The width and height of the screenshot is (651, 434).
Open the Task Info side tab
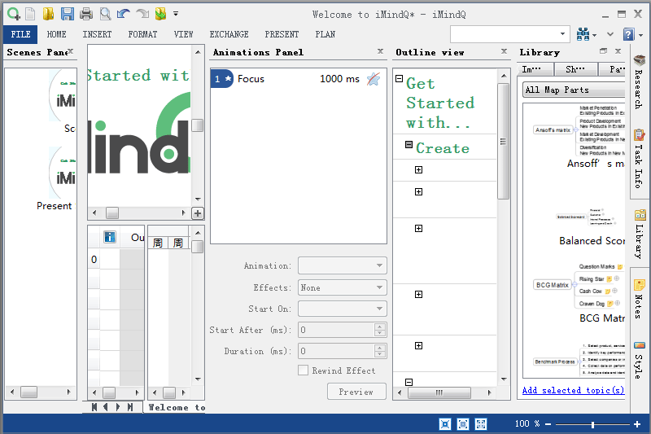[640, 159]
